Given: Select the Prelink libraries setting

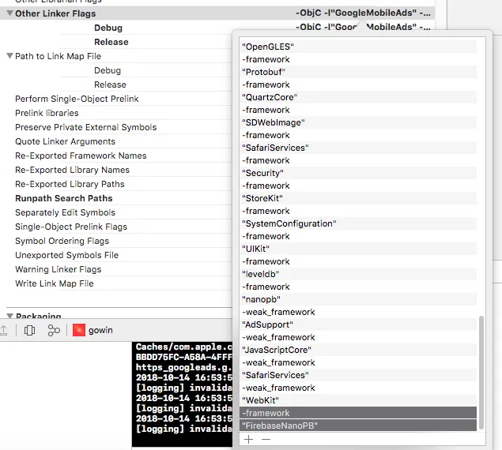Looking at the screenshot, I should coord(47,113).
